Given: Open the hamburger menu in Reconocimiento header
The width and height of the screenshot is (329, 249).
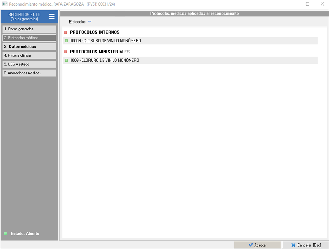Looking at the screenshot, I should 51,17.
